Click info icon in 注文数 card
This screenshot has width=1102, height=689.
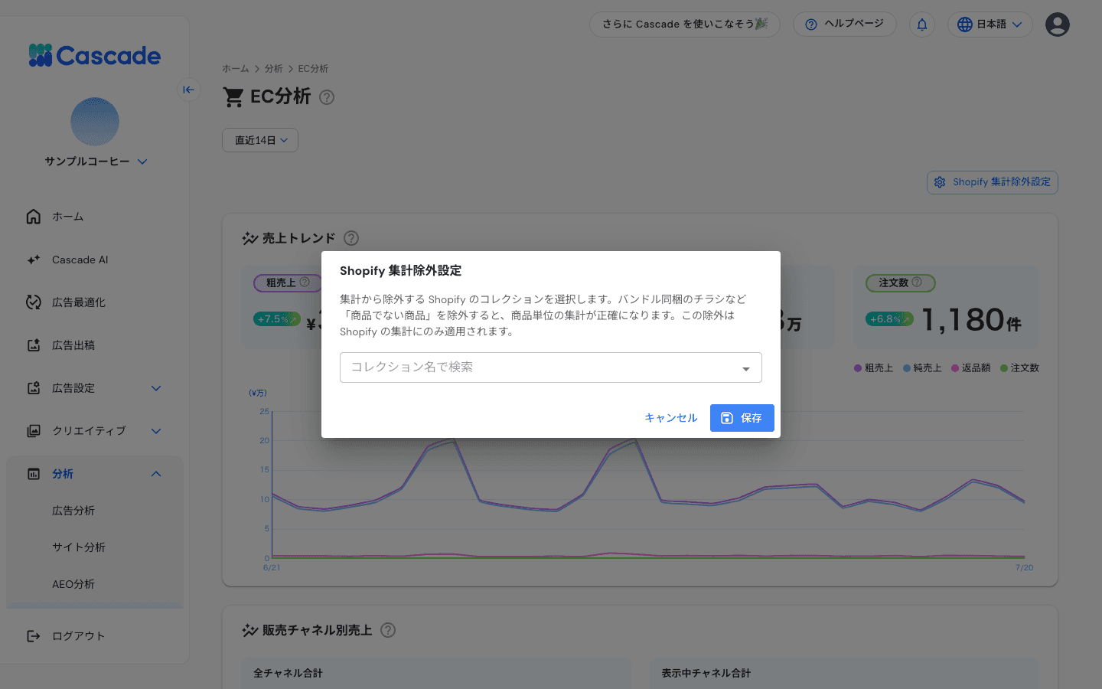point(917,282)
